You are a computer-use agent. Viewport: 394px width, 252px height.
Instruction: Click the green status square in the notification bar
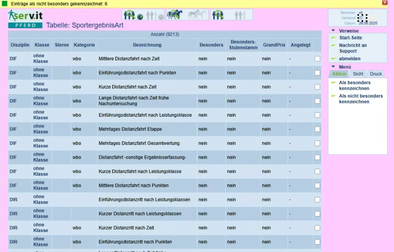(x=4, y=3)
